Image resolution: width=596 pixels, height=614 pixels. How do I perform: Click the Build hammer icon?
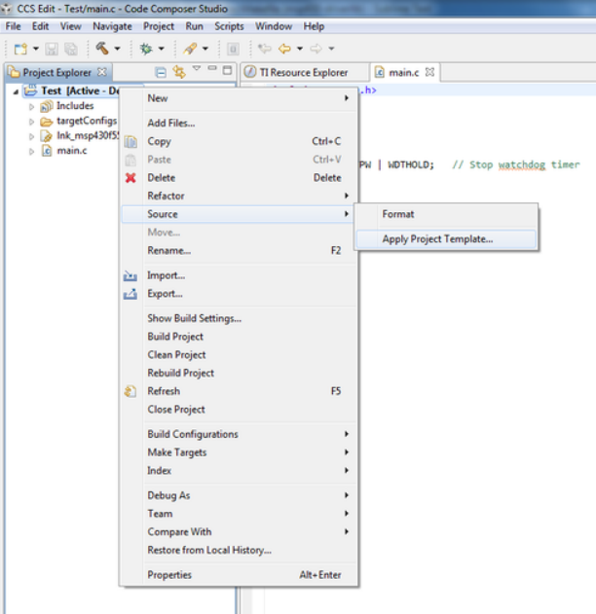[102, 49]
